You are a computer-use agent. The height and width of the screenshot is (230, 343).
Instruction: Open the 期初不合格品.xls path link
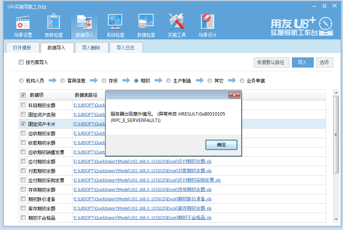[143, 218]
